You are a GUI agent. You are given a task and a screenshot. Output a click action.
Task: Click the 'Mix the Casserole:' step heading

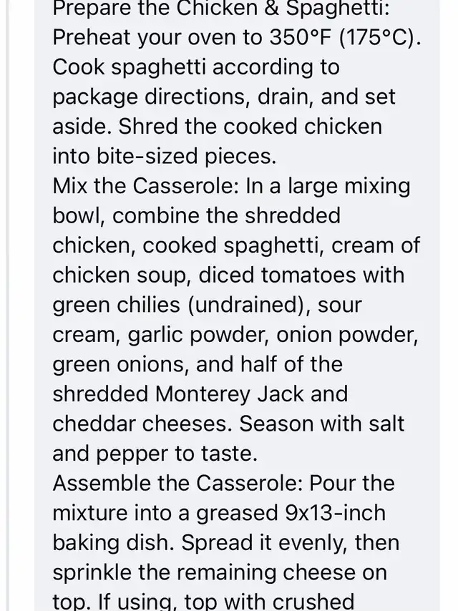(x=145, y=186)
